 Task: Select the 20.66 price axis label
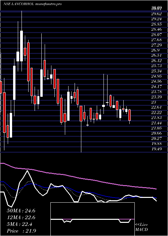tap(157, 134)
